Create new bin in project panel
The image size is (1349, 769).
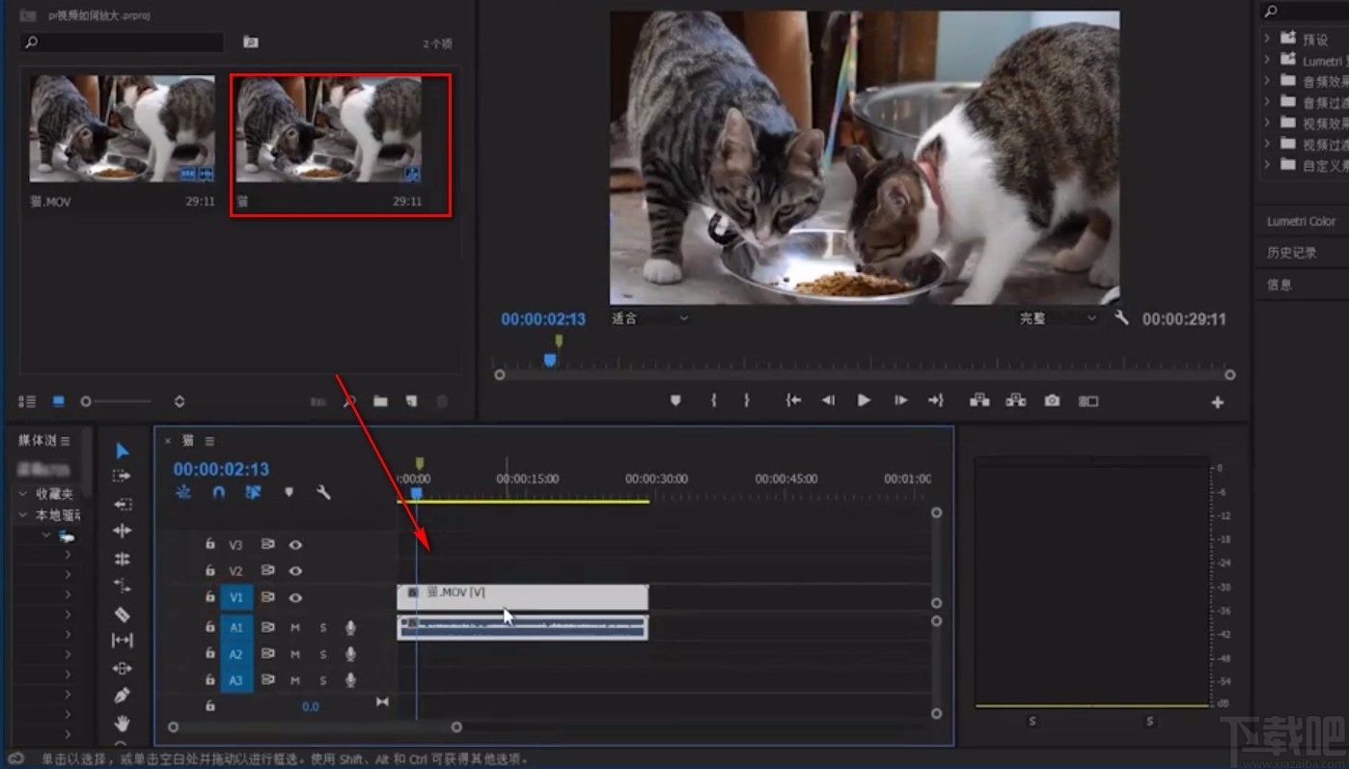pyautogui.click(x=380, y=401)
